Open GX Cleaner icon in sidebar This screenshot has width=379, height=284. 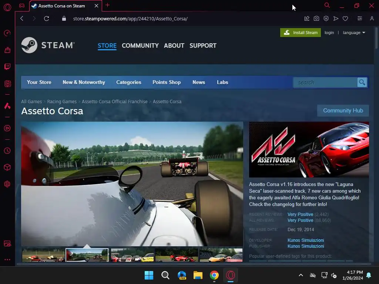click(x=7, y=50)
